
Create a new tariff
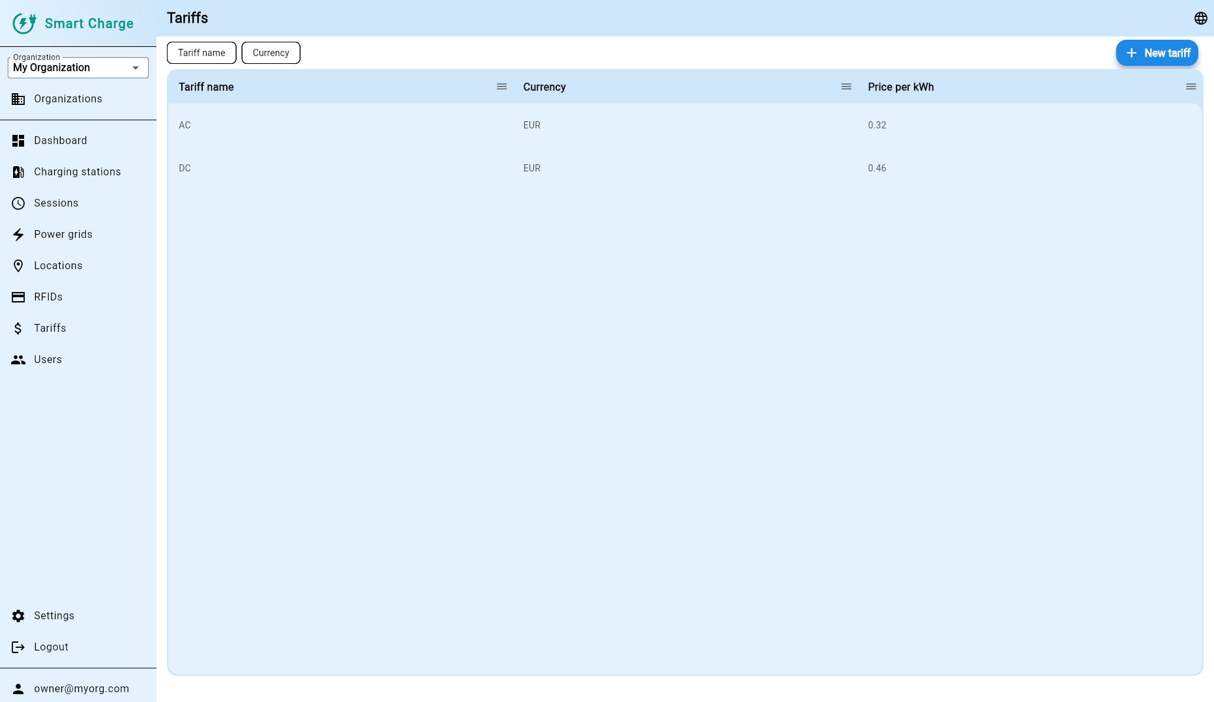tap(1157, 53)
